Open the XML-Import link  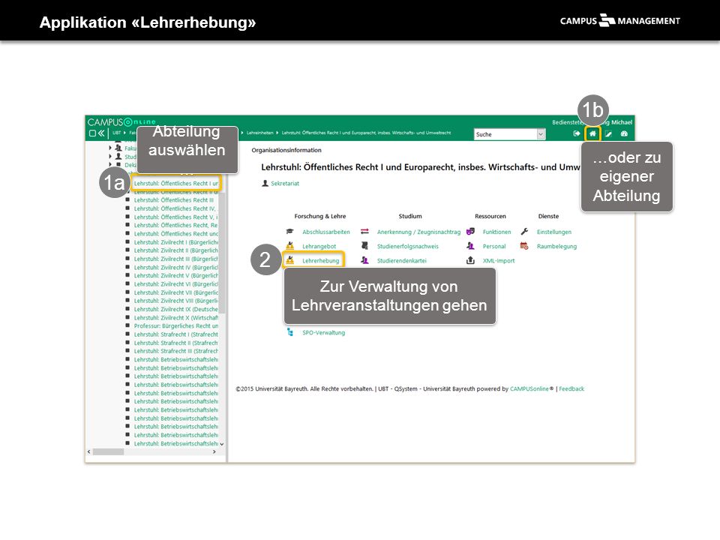(499, 260)
